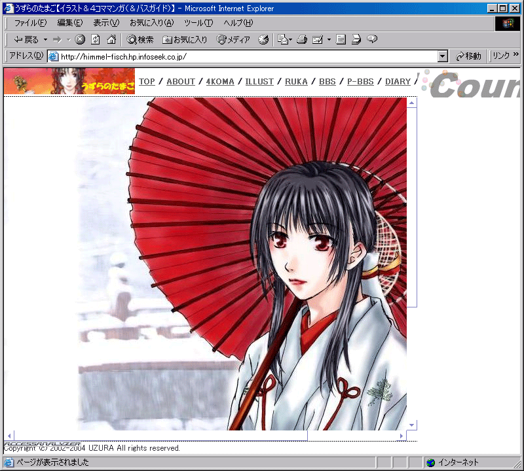Open the ファイル(F) menu
Screen dimensions: 524x471
pyautogui.click(x=30, y=23)
